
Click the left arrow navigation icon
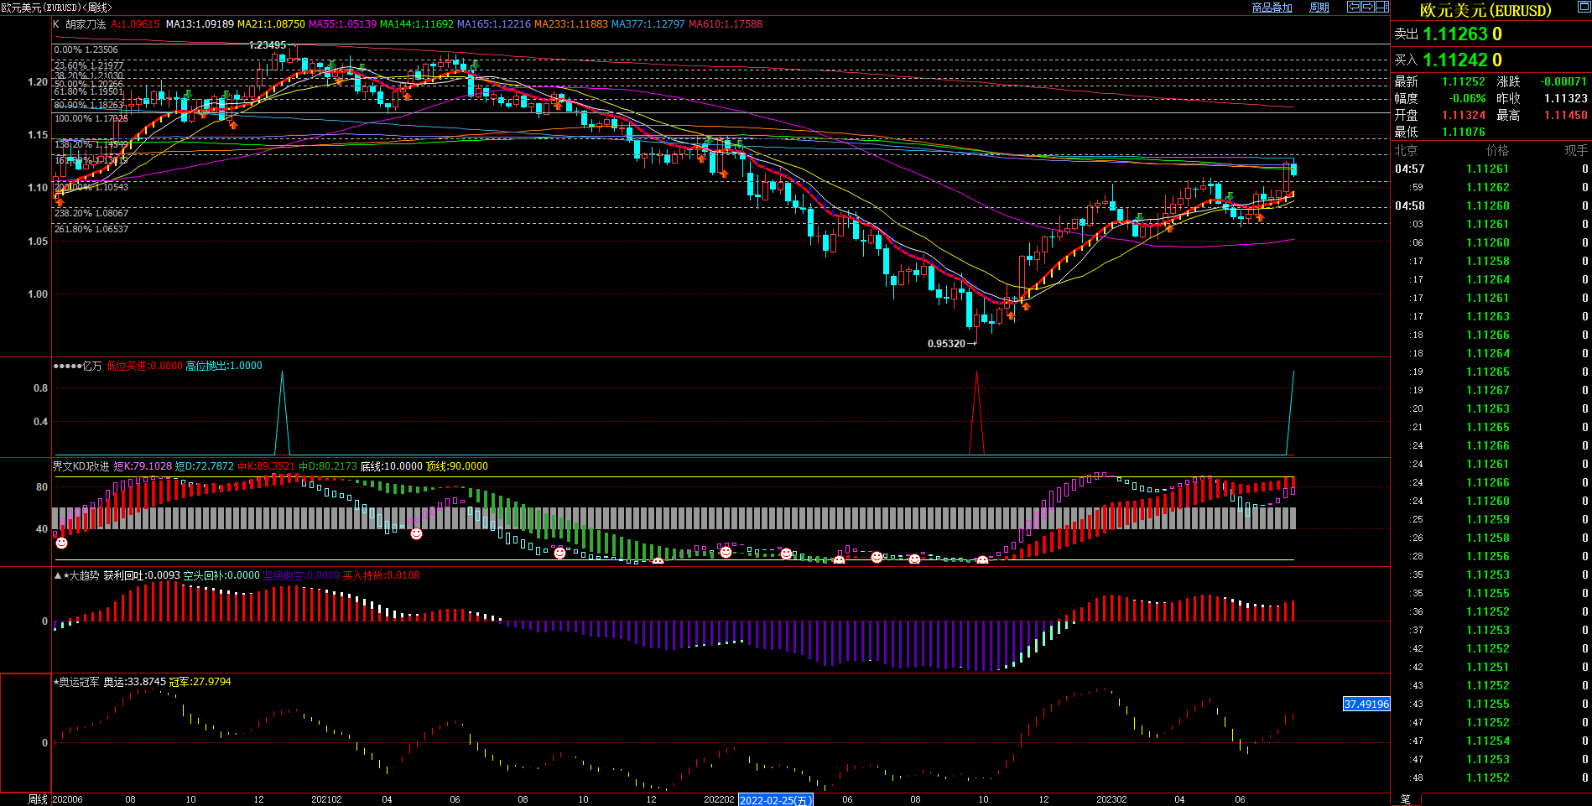(1353, 7)
